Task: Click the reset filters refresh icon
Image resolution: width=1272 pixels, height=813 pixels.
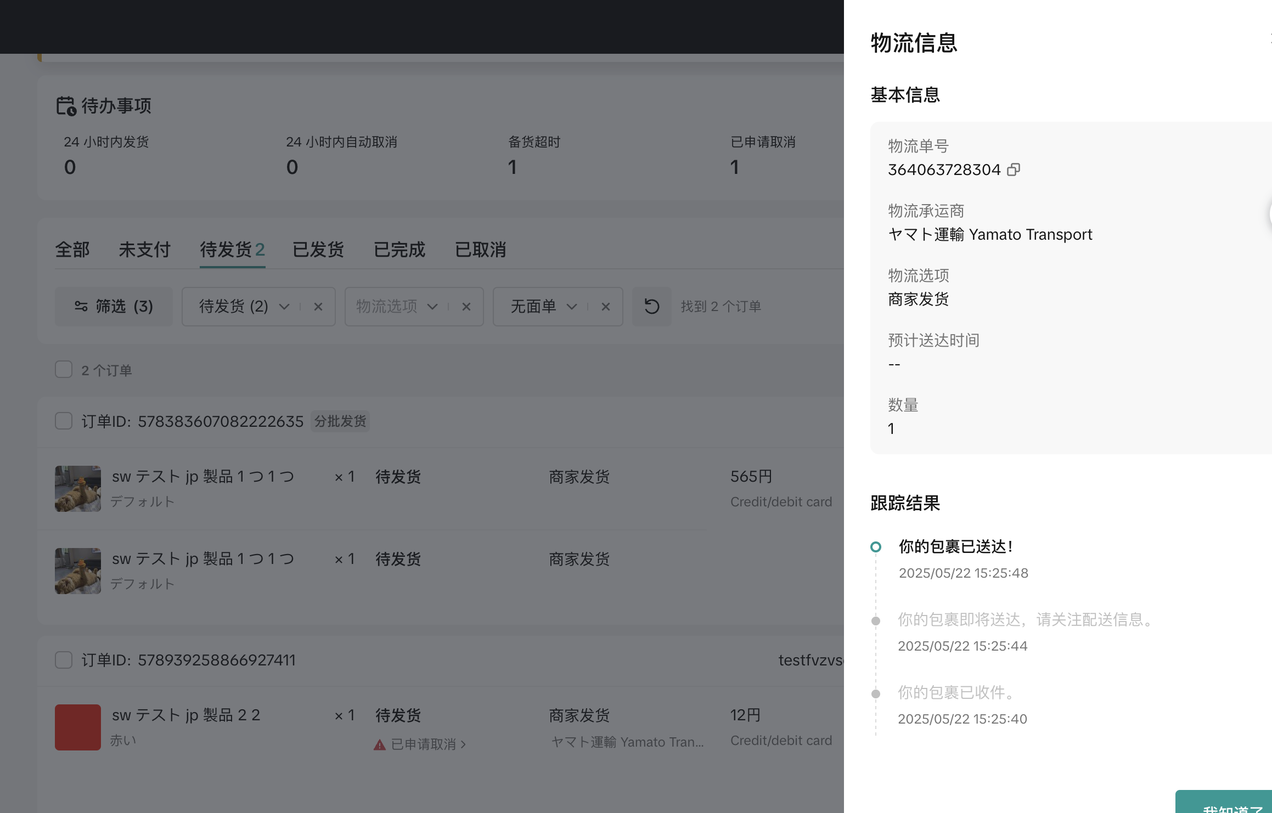Action: pyautogui.click(x=651, y=306)
